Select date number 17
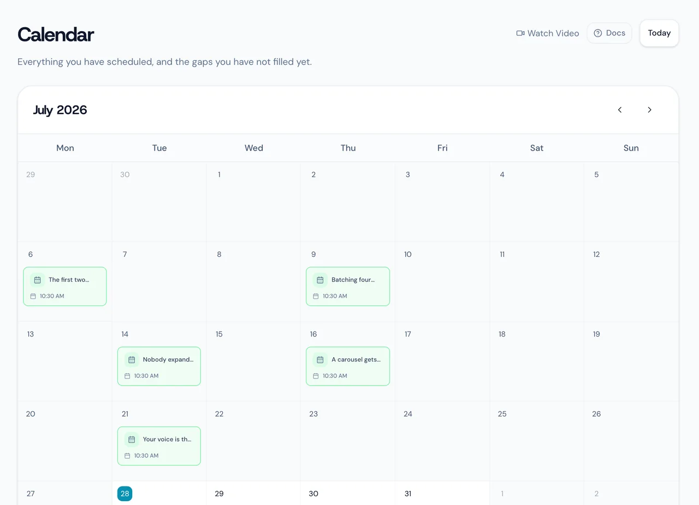 tap(408, 334)
